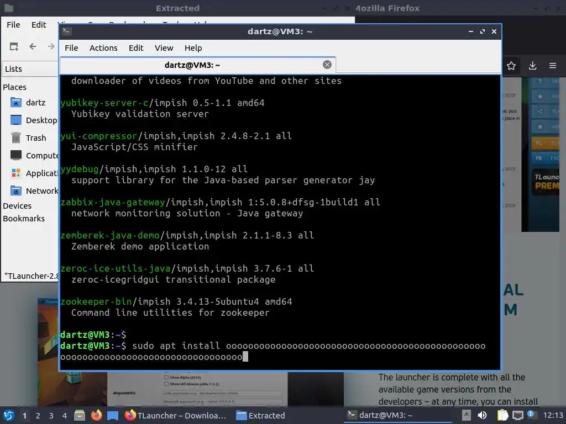The image size is (566, 424).
Task: Launch Firefox from the taskbar quick launch
Action: click(96, 415)
